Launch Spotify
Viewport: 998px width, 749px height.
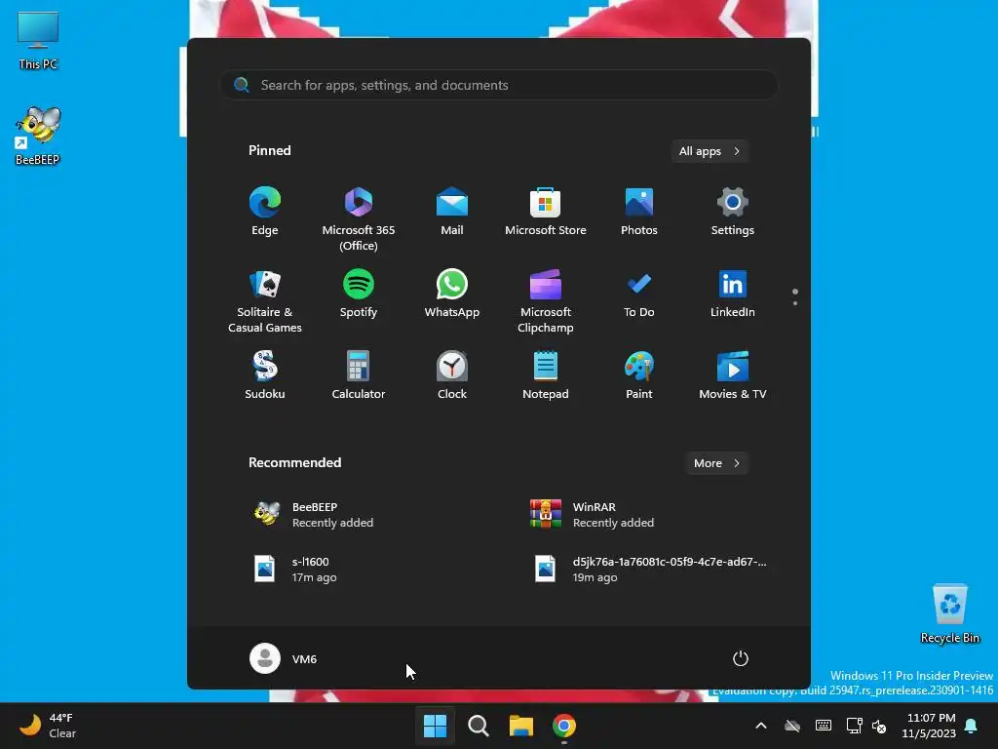click(359, 295)
